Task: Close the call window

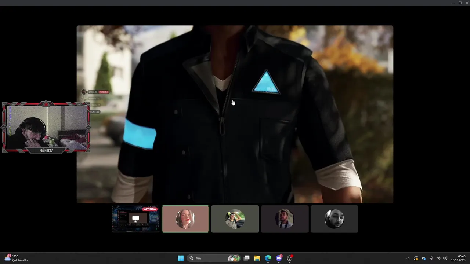Action: pyautogui.click(x=467, y=3)
